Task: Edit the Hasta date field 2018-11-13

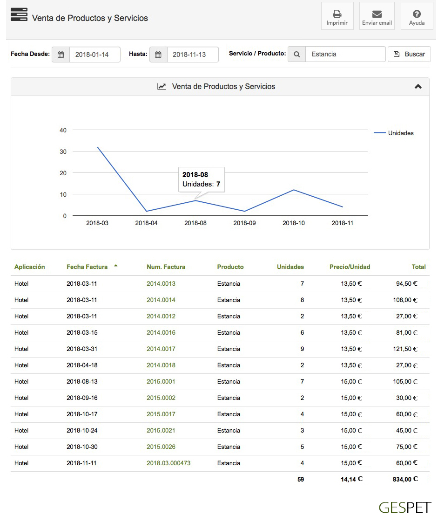Action: point(192,55)
